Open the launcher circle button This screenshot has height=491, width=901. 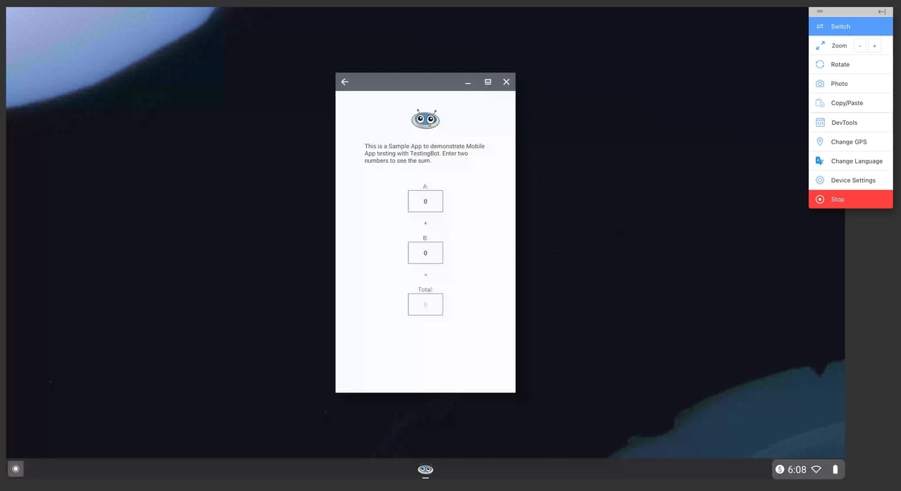point(15,468)
